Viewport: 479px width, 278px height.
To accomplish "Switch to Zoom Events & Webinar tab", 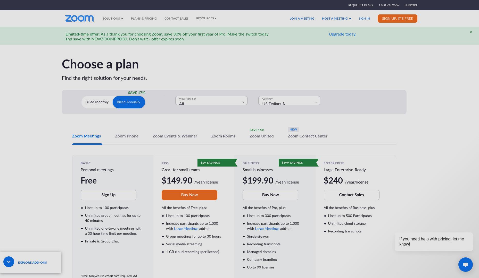I will coord(175,136).
